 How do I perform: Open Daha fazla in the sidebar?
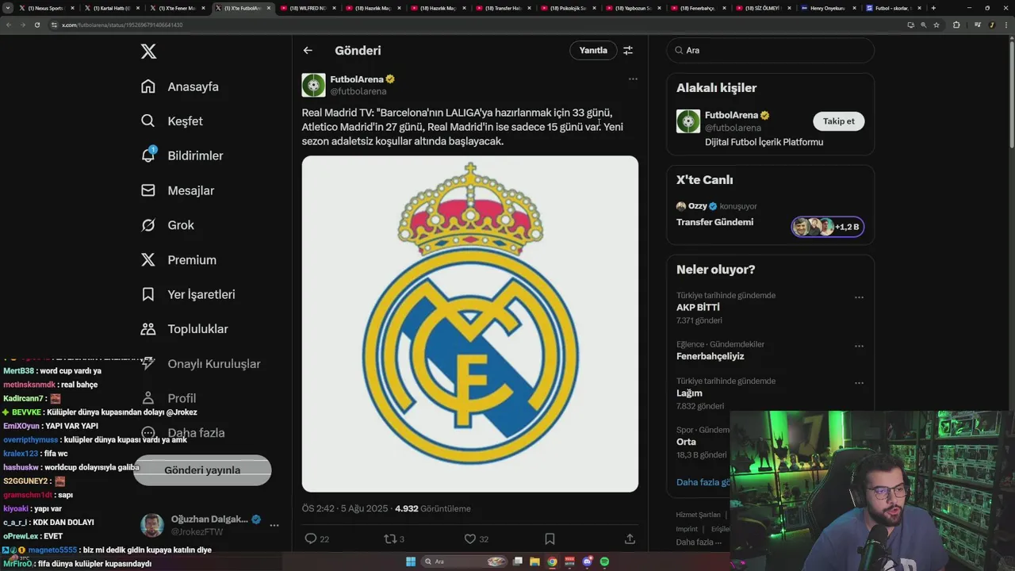tap(182, 433)
